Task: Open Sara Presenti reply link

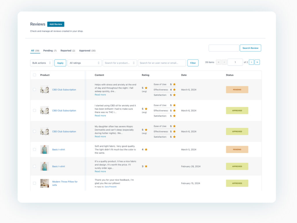Action: coord(111,187)
